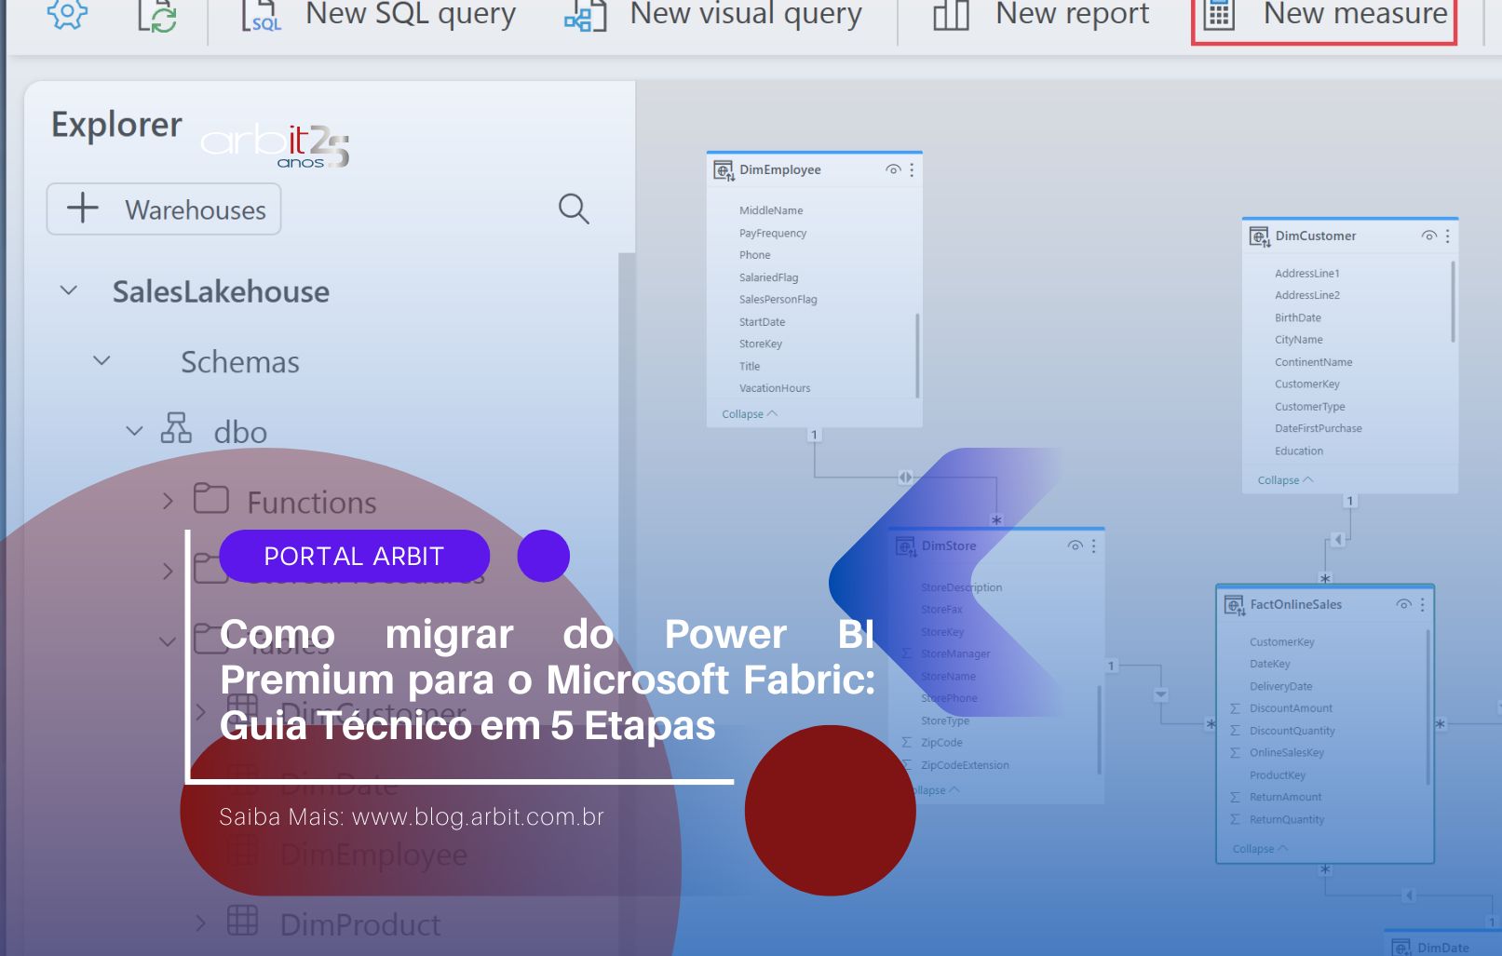
Task: Click the SQL file icon
Action: click(x=261, y=16)
